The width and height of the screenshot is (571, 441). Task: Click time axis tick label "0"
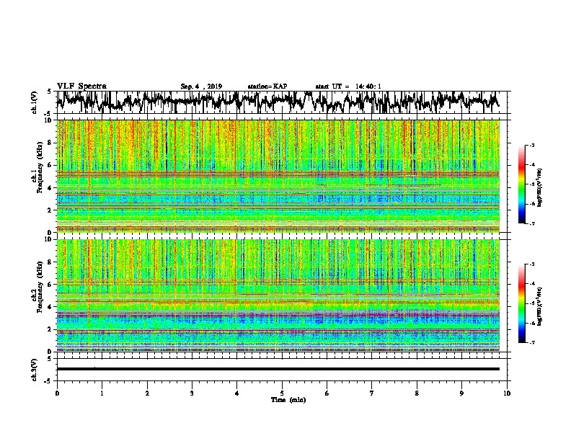(57, 393)
